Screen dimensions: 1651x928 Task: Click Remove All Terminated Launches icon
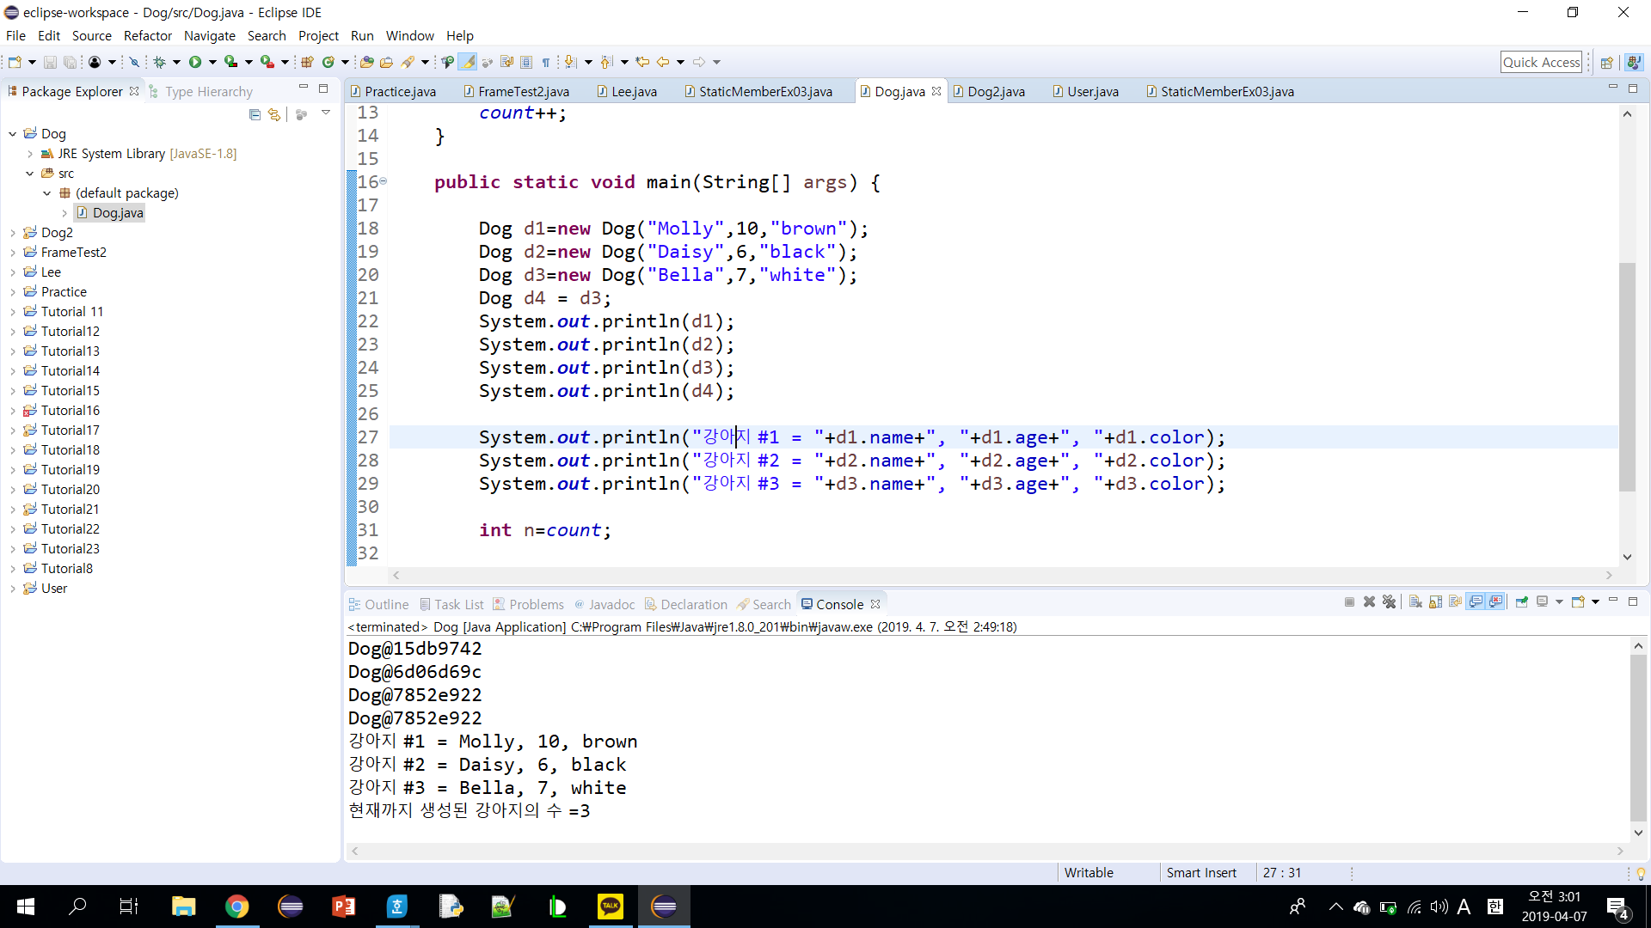pos(1389,602)
